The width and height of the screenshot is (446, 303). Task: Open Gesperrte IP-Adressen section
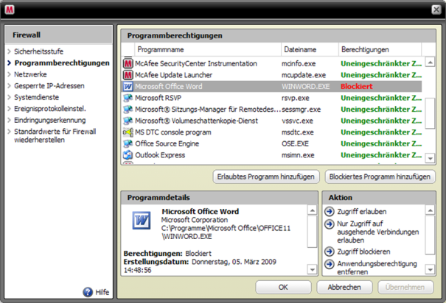point(49,86)
